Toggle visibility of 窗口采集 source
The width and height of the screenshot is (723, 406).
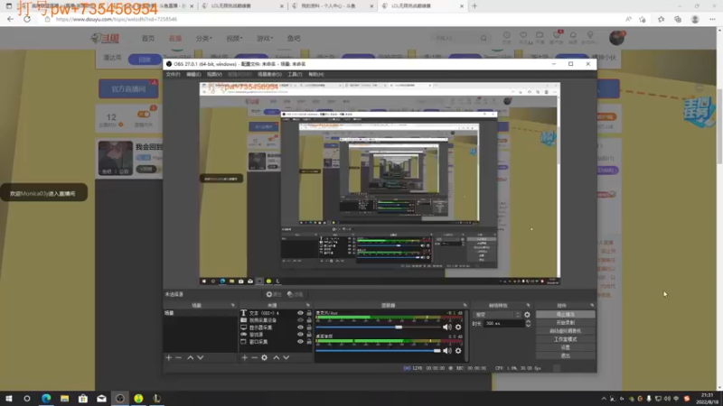pos(300,342)
